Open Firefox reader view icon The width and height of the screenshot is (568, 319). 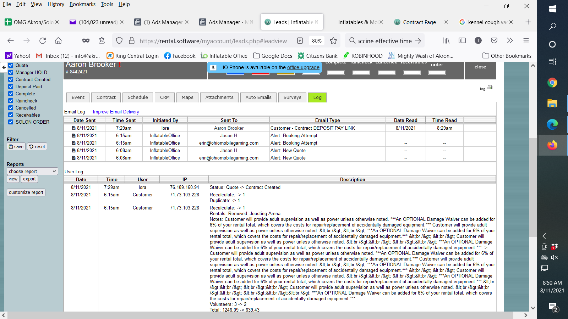point(300,41)
